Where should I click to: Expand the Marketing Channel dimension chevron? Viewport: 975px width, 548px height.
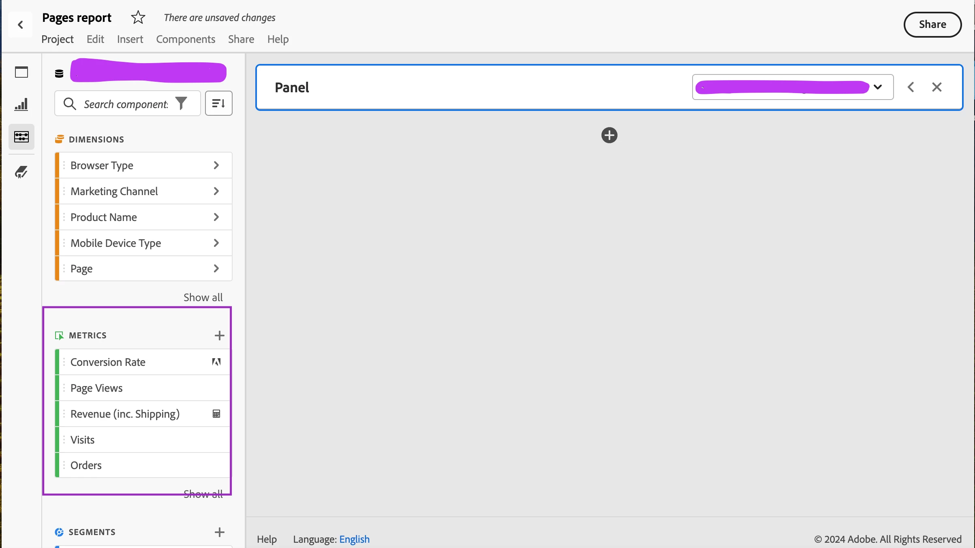(x=216, y=191)
